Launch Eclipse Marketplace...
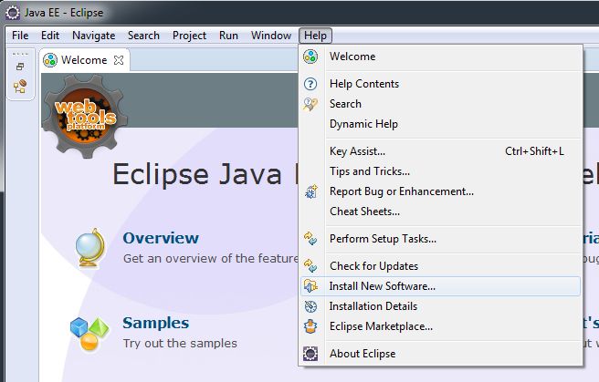599x382 pixels. tap(440, 326)
